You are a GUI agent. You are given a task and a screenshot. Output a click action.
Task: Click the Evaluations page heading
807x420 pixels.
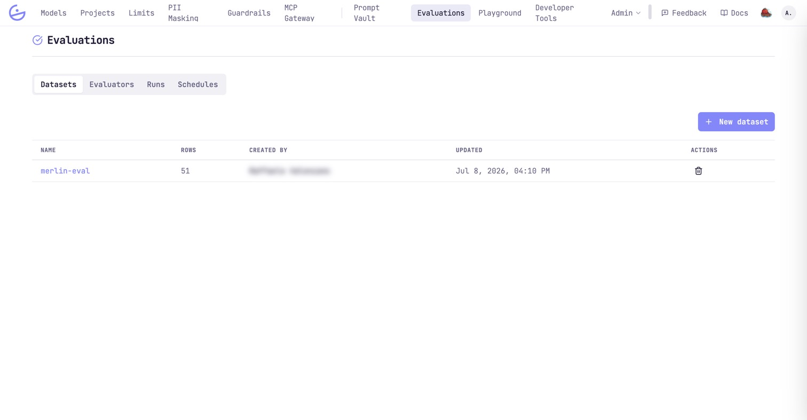81,40
